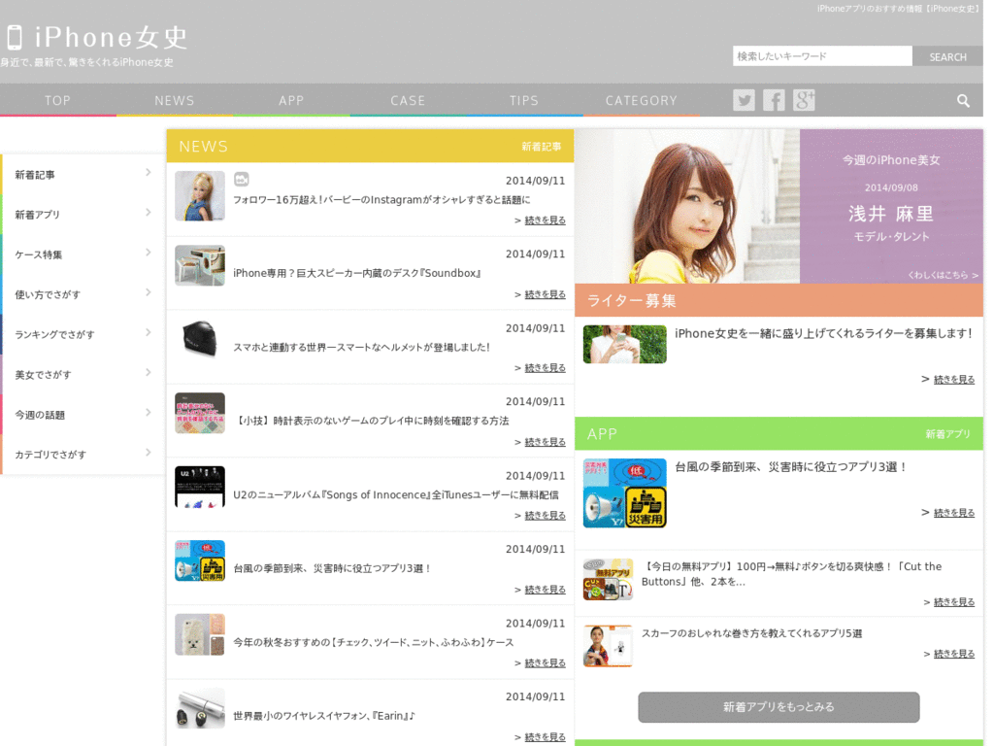Open the NEWS menu item

coord(175,100)
